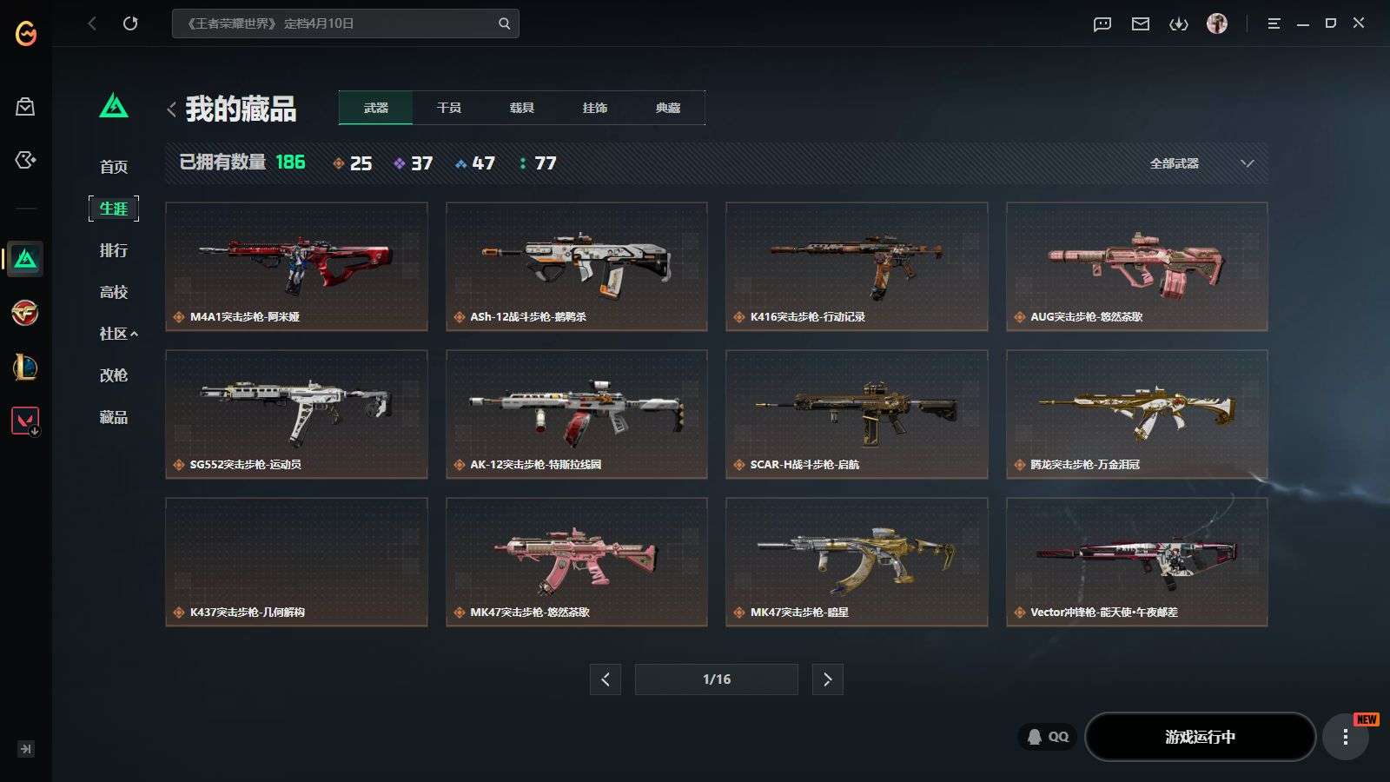The height and width of the screenshot is (782, 1390).
Task: Open the League of Legends sidebar icon
Action: (25, 368)
